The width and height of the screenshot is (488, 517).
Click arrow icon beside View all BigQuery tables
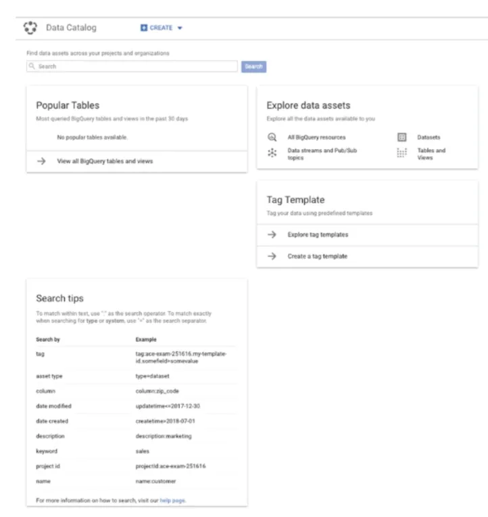click(x=41, y=161)
